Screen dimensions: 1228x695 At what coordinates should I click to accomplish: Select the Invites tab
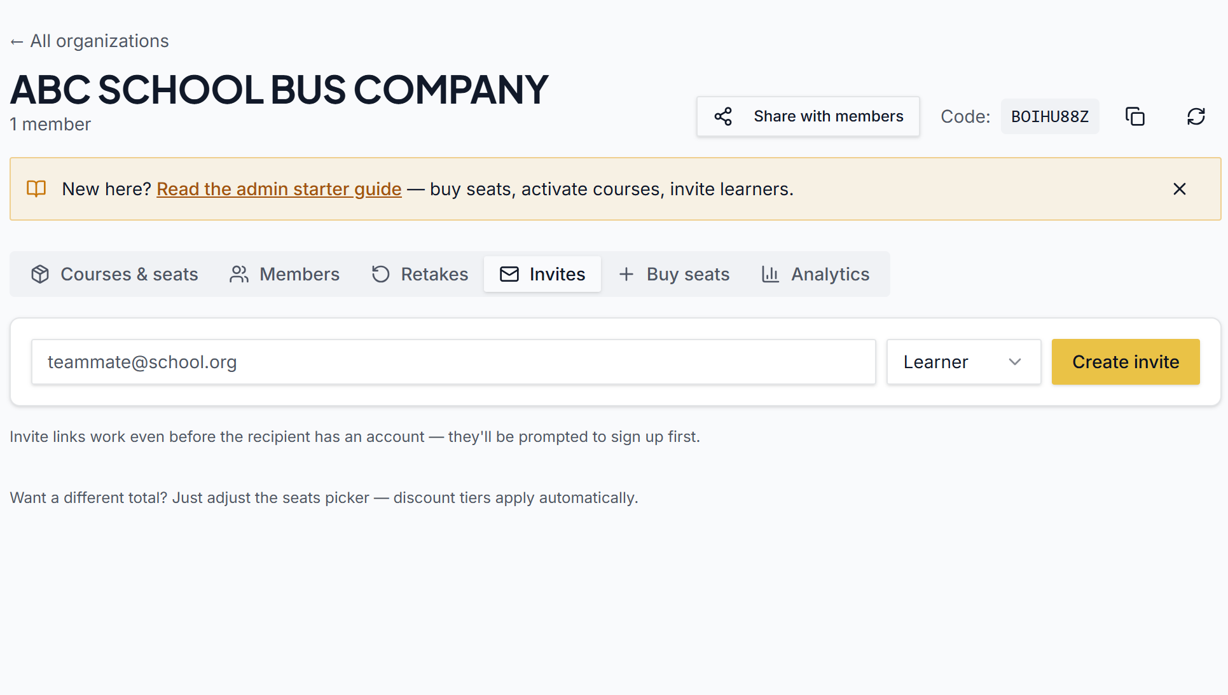(x=542, y=274)
